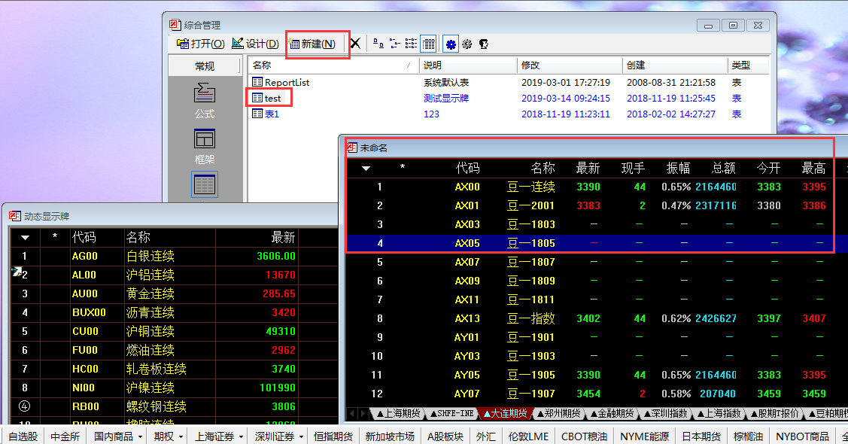Toggle the list view mode button
The image size is (848, 444).
[411, 44]
